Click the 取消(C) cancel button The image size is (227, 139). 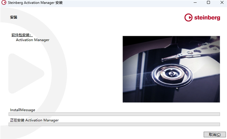pos(215,134)
